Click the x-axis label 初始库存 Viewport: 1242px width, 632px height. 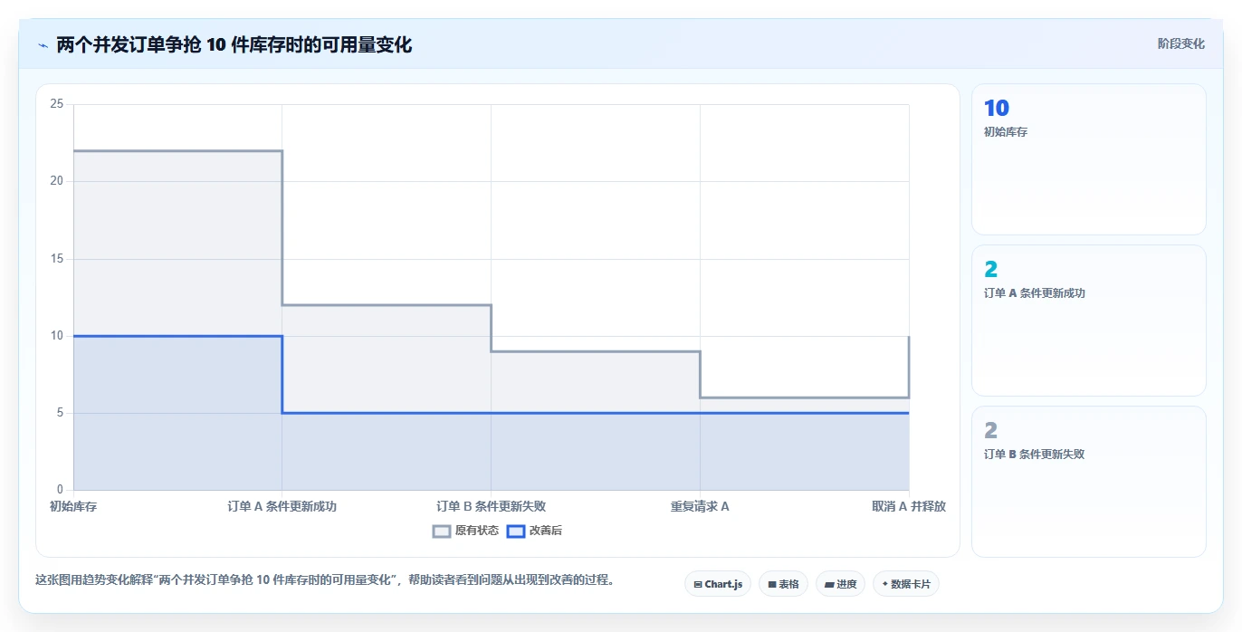click(73, 507)
